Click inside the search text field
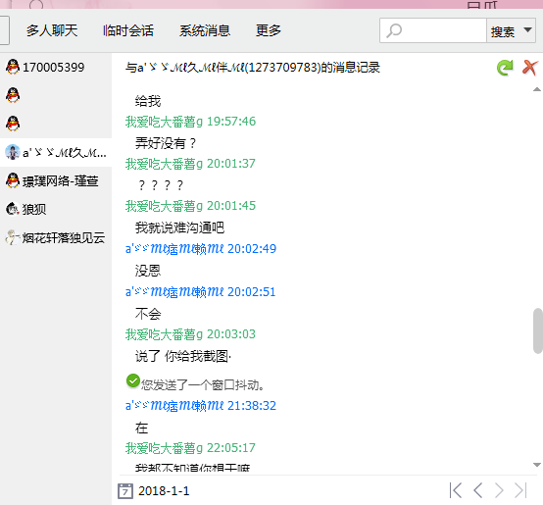The height and width of the screenshot is (505, 543). [444, 30]
